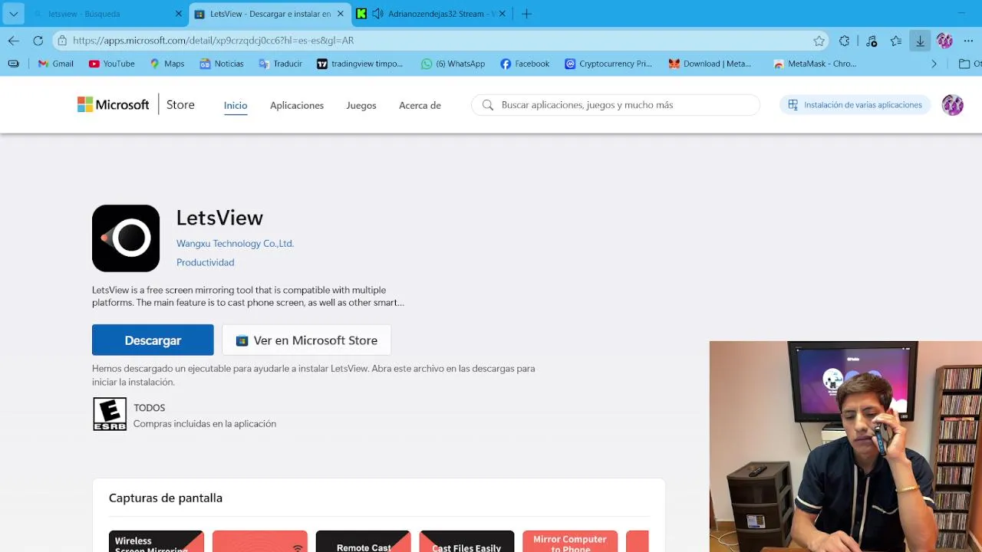Screen dimensions: 982x552
Task: Open the tradingview timpo bookmark
Action: tap(360, 64)
